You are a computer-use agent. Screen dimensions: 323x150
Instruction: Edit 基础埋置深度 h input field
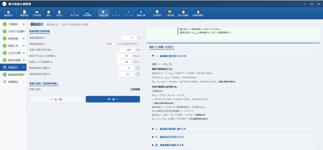click(x=129, y=38)
